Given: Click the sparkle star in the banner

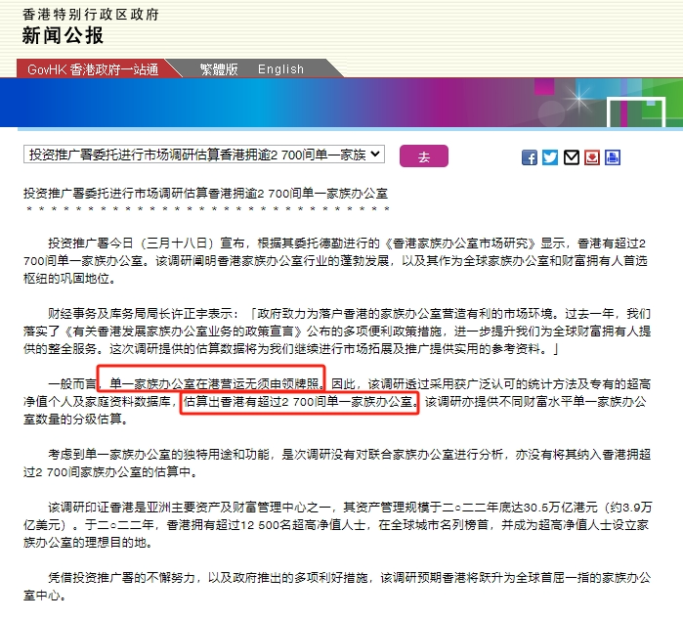Looking at the screenshot, I should tap(579, 100).
